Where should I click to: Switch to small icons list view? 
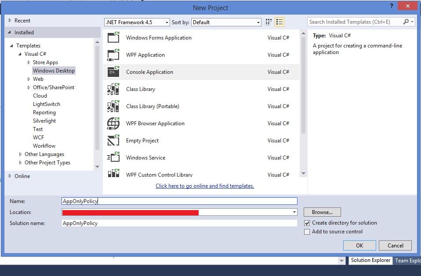point(279,22)
